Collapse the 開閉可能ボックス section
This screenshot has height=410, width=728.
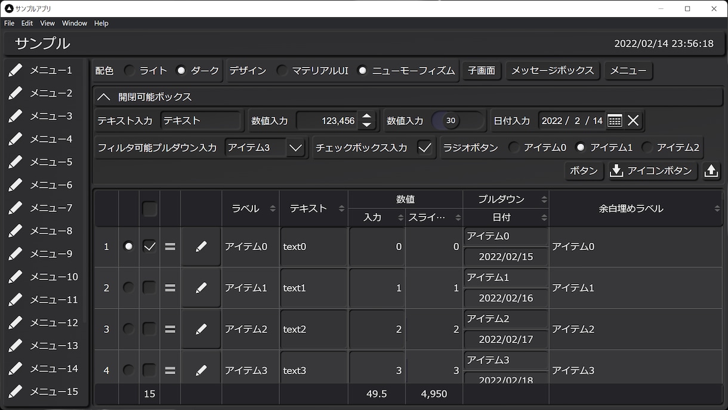coord(104,97)
